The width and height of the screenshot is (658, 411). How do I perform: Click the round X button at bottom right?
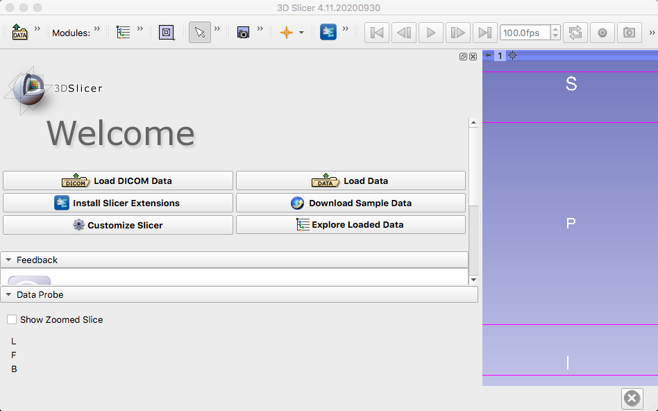(x=632, y=399)
